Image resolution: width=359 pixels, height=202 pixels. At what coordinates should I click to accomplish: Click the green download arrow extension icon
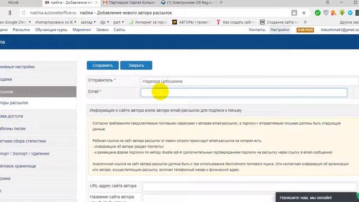point(342,13)
